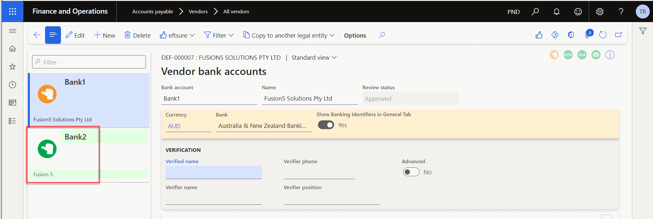This screenshot has width=653, height=219.
Task: Expand Copy to another legal entity menu
Action: pyautogui.click(x=289, y=35)
